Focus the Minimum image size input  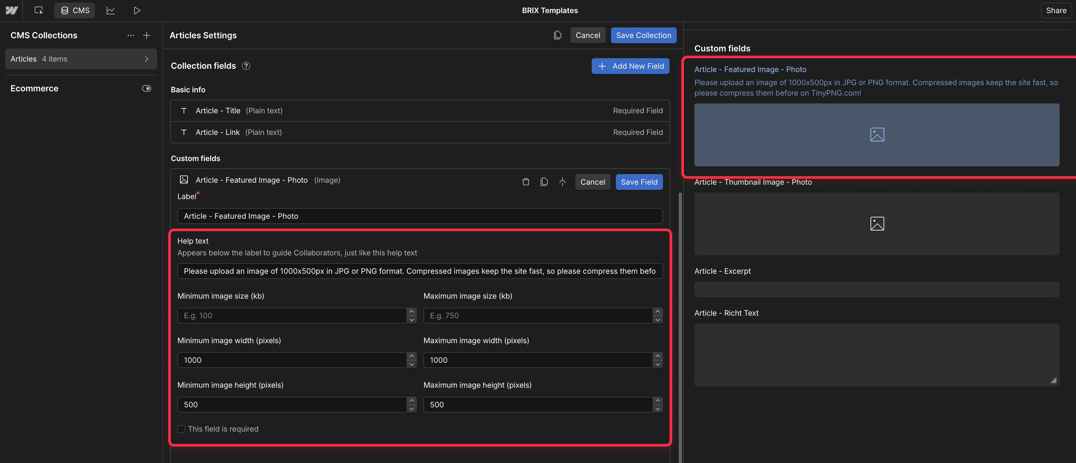[x=292, y=316]
